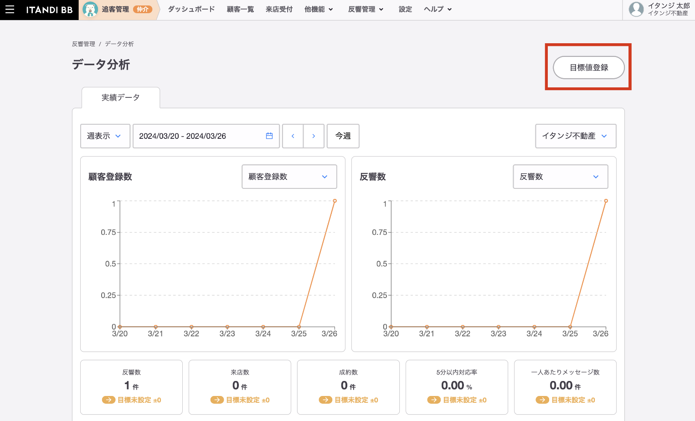
Task: Click arrow icon under 一人あたりメッセージ数 card
Action: (x=542, y=400)
